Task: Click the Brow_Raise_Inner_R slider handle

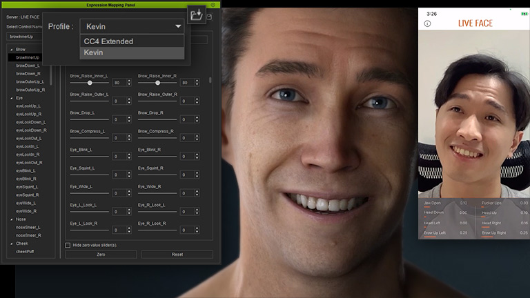Action: (x=158, y=83)
